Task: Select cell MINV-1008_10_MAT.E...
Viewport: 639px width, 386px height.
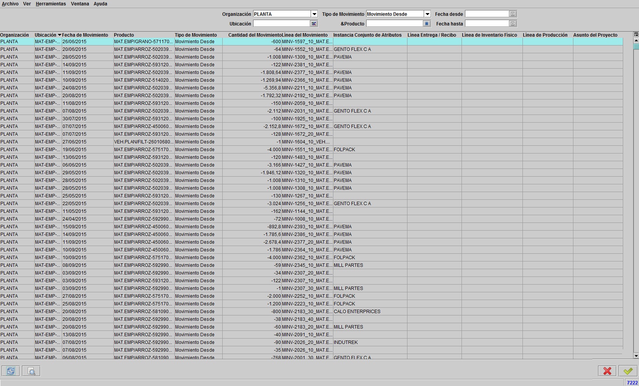Action: click(x=307, y=219)
